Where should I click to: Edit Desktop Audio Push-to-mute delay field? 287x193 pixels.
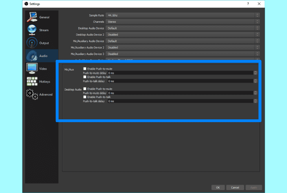[180, 93]
